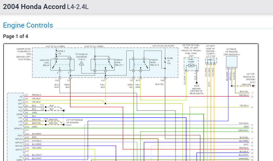Click the GRN/RED wire label at right
Image resolution: width=273 pixels, height=161 pixels.
point(243,158)
